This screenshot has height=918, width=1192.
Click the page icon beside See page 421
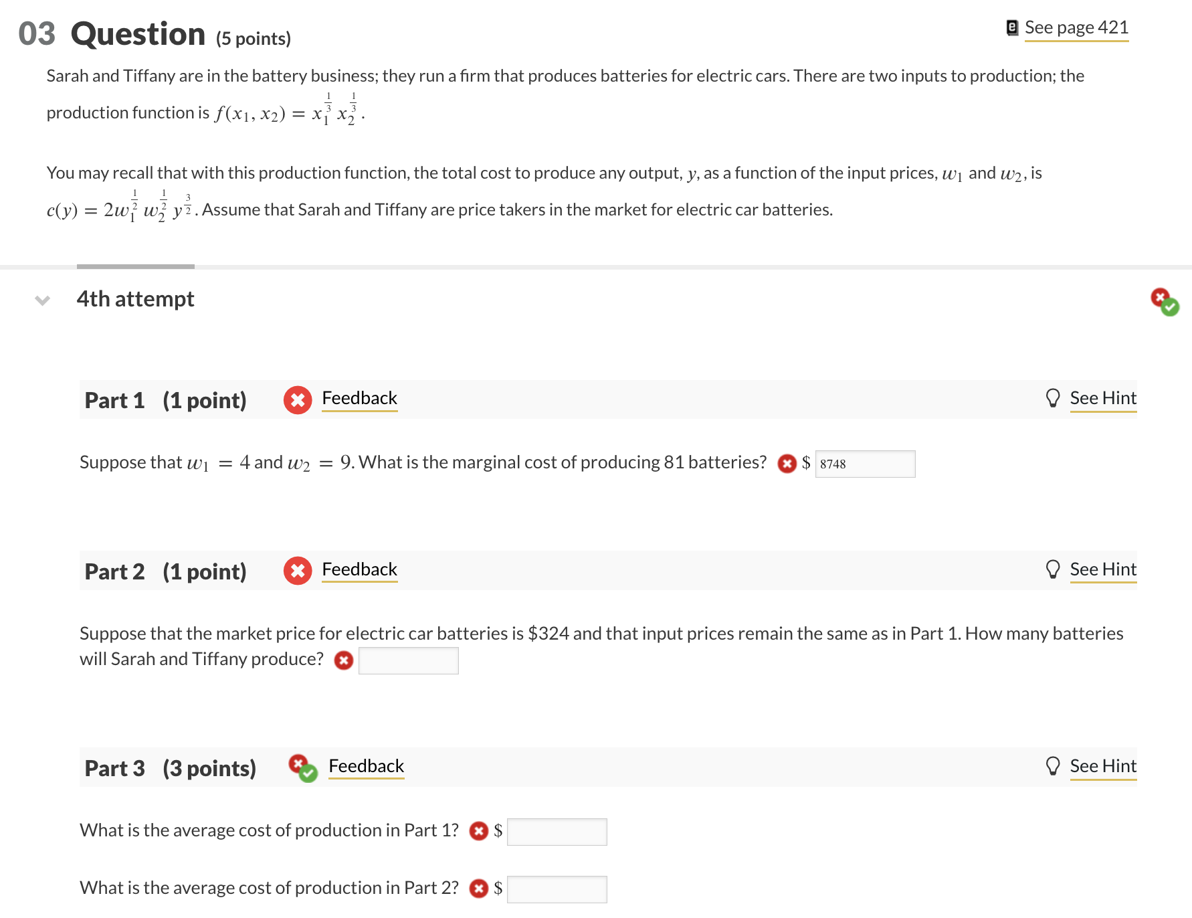pos(1011,27)
